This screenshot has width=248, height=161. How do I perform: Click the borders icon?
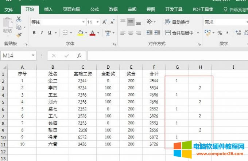65,33
